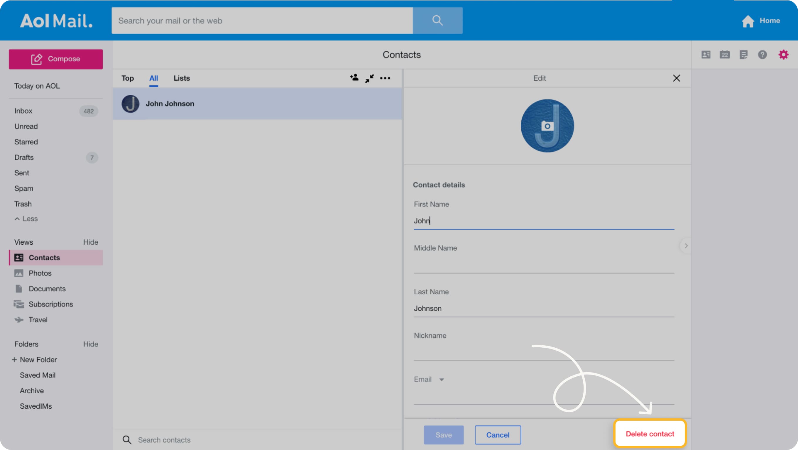798x450 pixels.
Task: Click the merge duplicate contacts icon
Action: pyautogui.click(x=369, y=78)
